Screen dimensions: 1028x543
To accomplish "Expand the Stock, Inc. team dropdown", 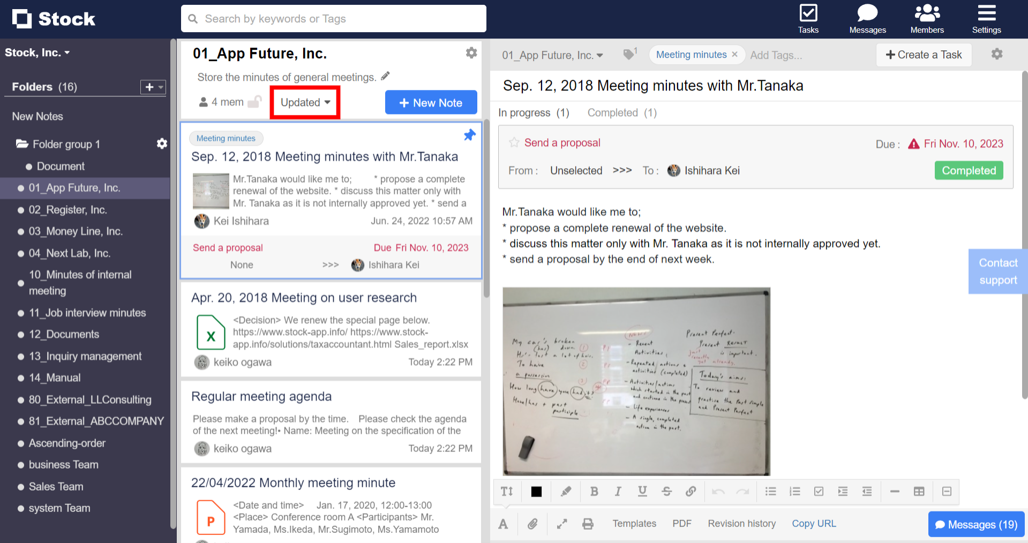I will tap(37, 52).
